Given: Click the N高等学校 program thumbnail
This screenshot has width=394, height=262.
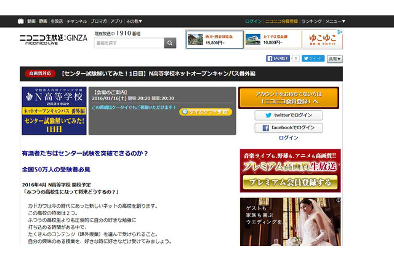Looking at the screenshot, I should (x=54, y=111).
